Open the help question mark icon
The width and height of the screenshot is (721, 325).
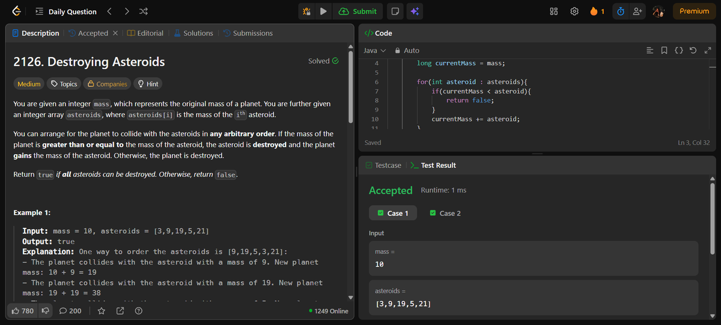pos(138,311)
